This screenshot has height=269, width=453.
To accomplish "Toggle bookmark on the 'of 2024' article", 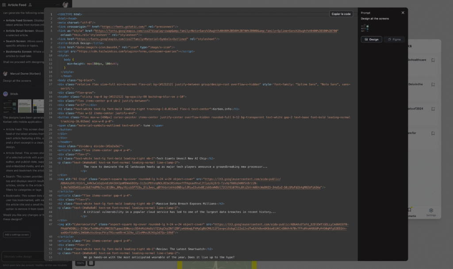I will [433, 109].
